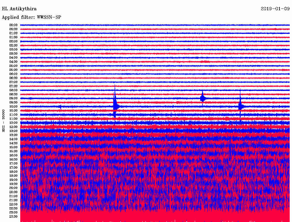Click the 07:30 time label
The image size is (292, 222).
[x=13, y=86]
